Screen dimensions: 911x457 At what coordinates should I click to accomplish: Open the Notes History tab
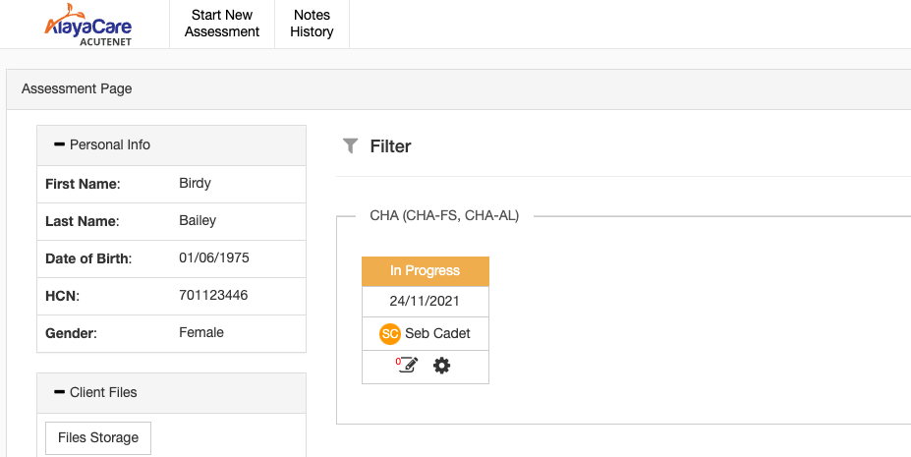pyautogui.click(x=312, y=24)
